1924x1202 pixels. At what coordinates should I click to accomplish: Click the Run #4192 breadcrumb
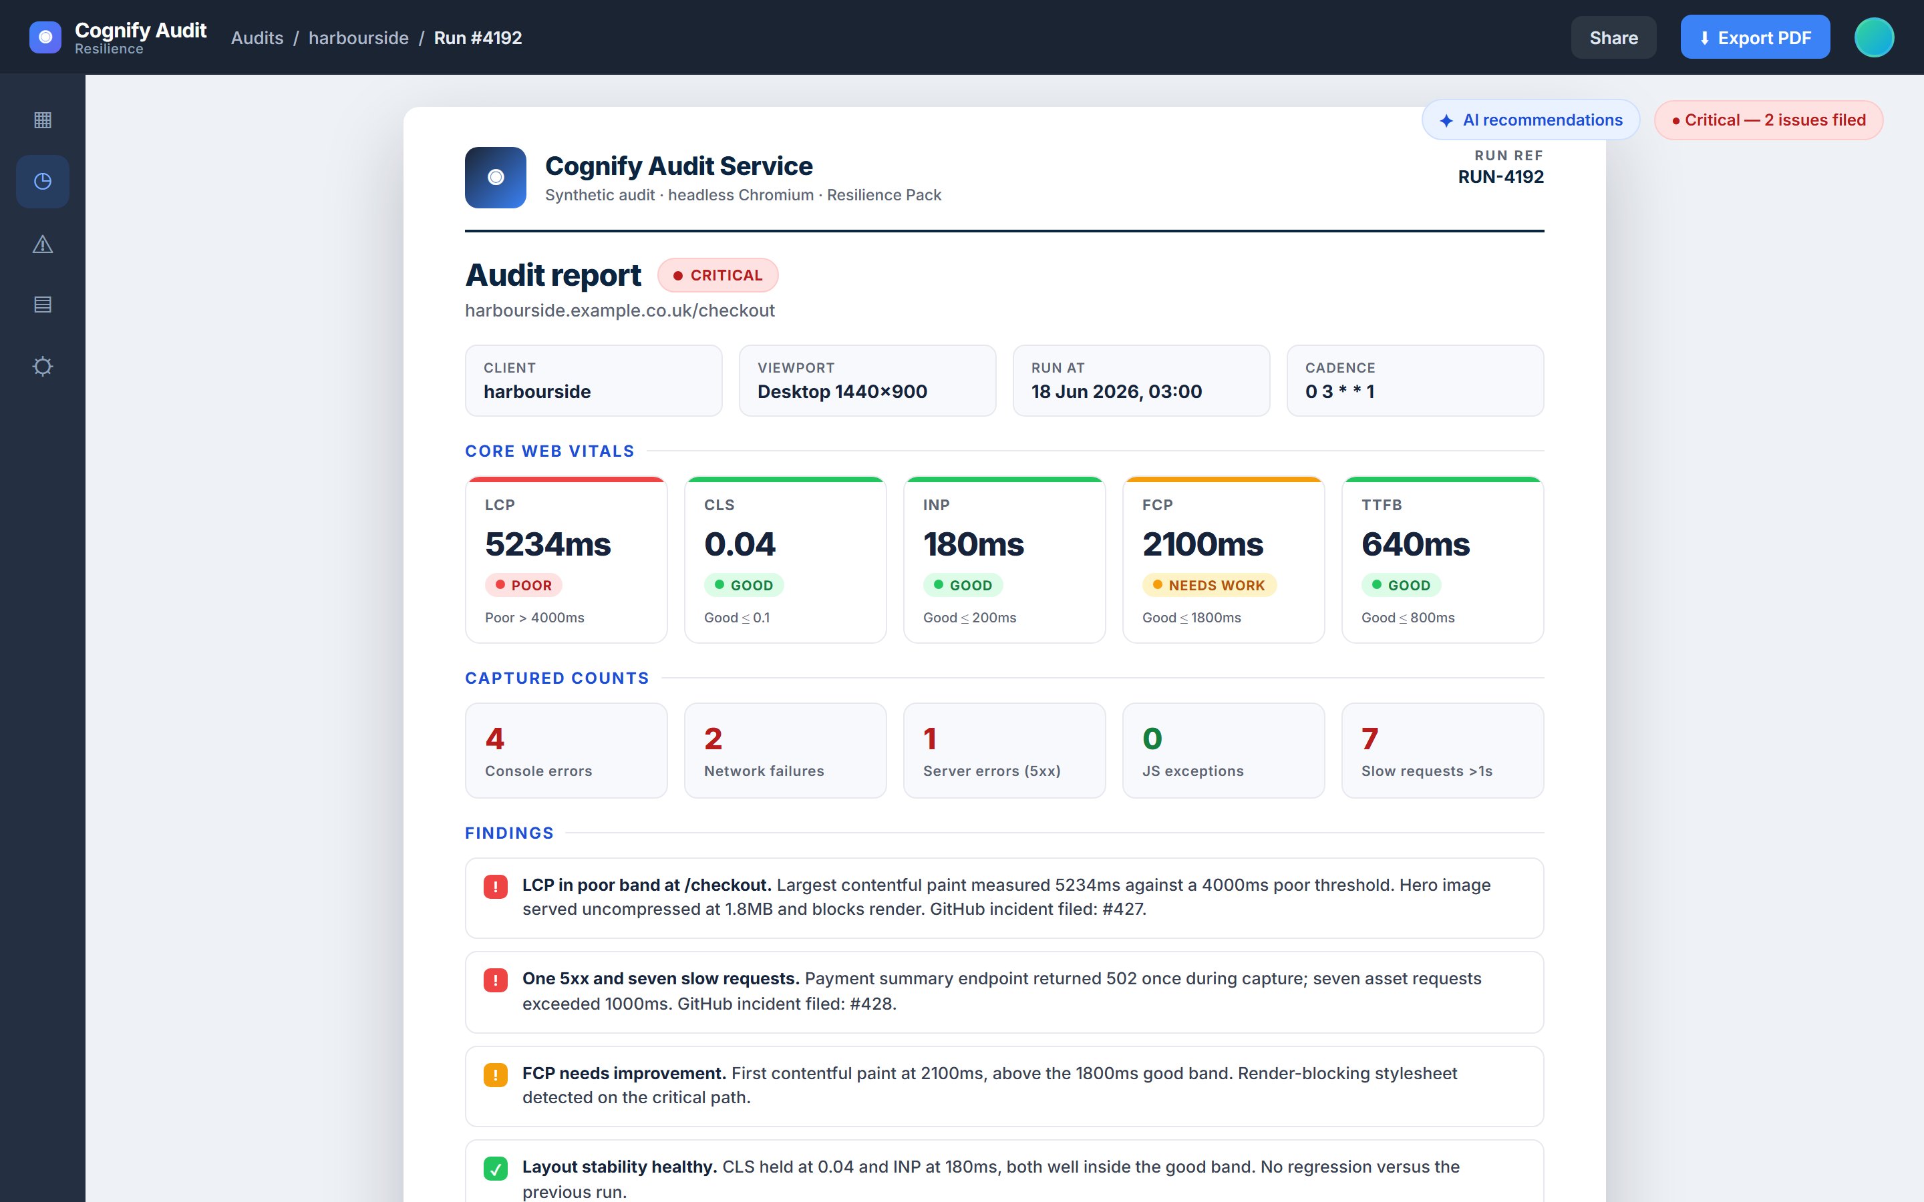coord(478,37)
